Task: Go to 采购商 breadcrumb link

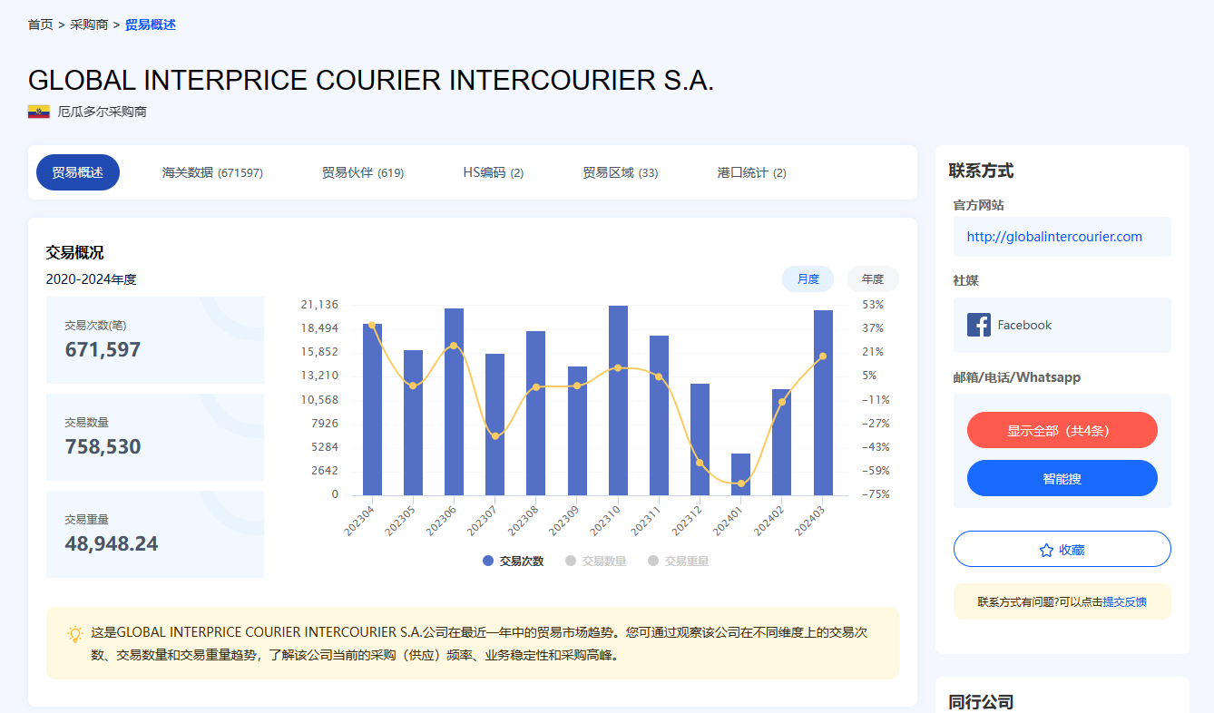Action: pos(89,24)
